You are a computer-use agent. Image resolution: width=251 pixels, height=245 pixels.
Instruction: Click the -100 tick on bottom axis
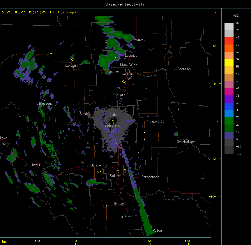(37, 241)
